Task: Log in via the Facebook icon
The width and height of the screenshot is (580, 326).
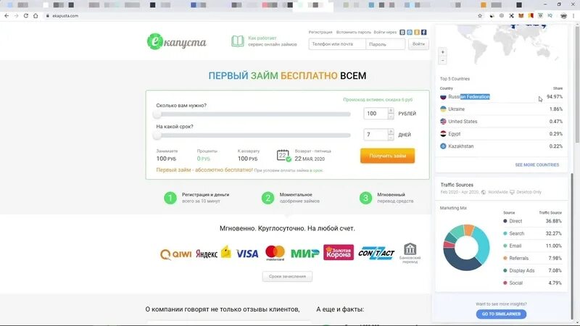Action: [x=423, y=32]
